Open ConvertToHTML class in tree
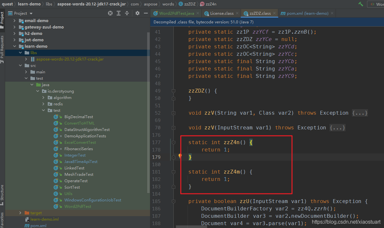 79,123
